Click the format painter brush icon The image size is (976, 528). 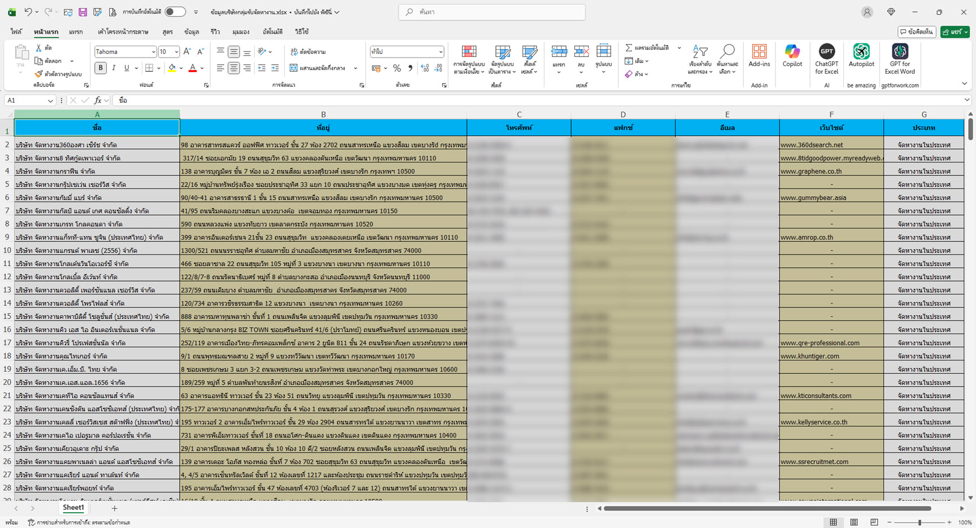pos(38,74)
